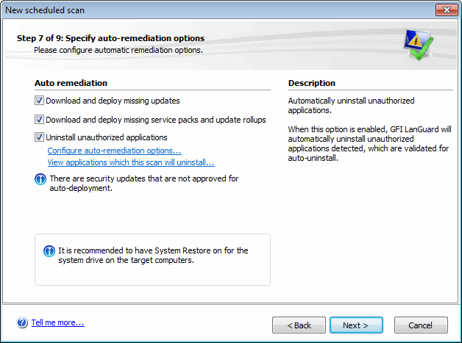Click info icon beside System Restore recommendation

[49, 251]
